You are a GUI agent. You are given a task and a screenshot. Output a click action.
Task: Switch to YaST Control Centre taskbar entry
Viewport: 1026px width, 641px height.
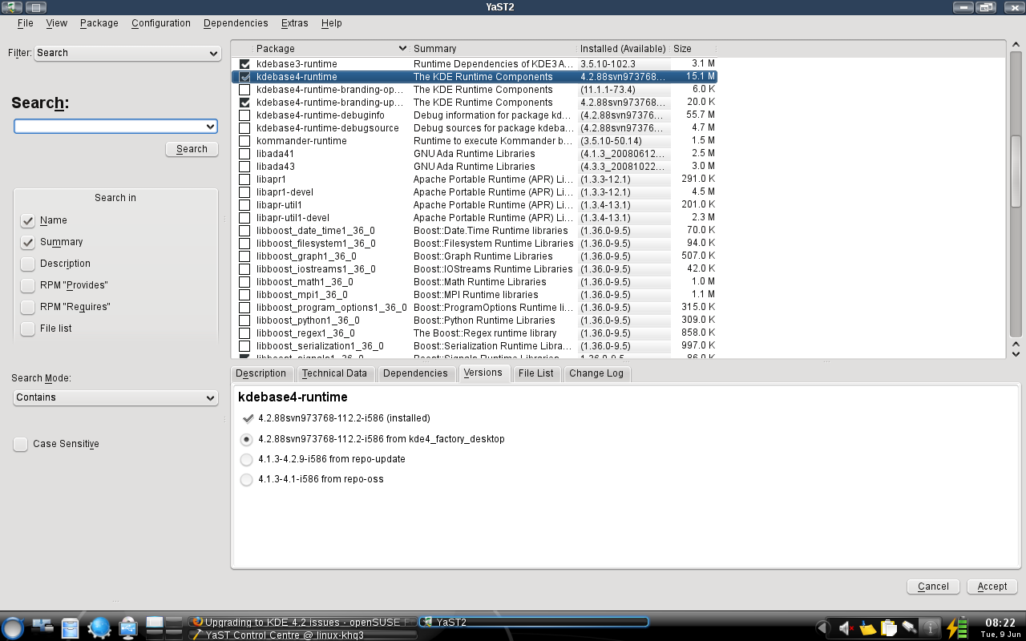coord(304,635)
